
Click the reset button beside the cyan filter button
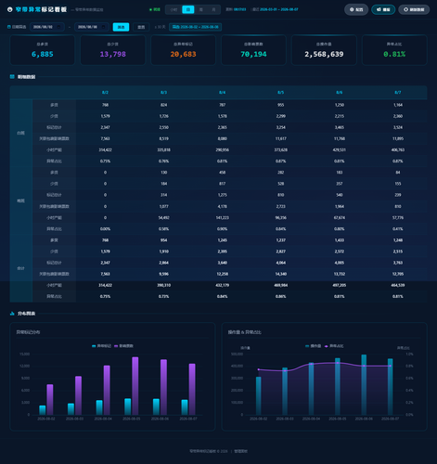click(x=141, y=27)
